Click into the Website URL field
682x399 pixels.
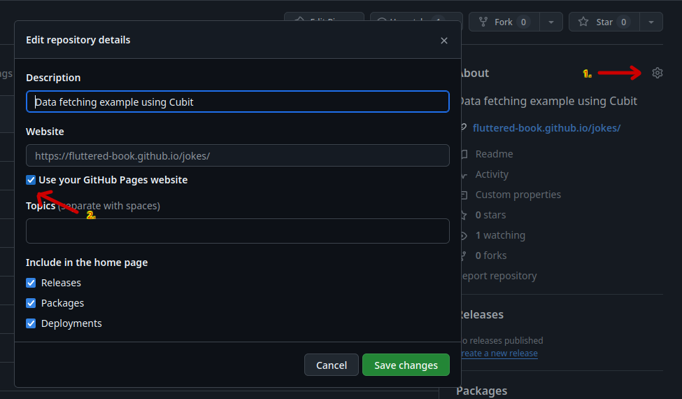pos(238,155)
